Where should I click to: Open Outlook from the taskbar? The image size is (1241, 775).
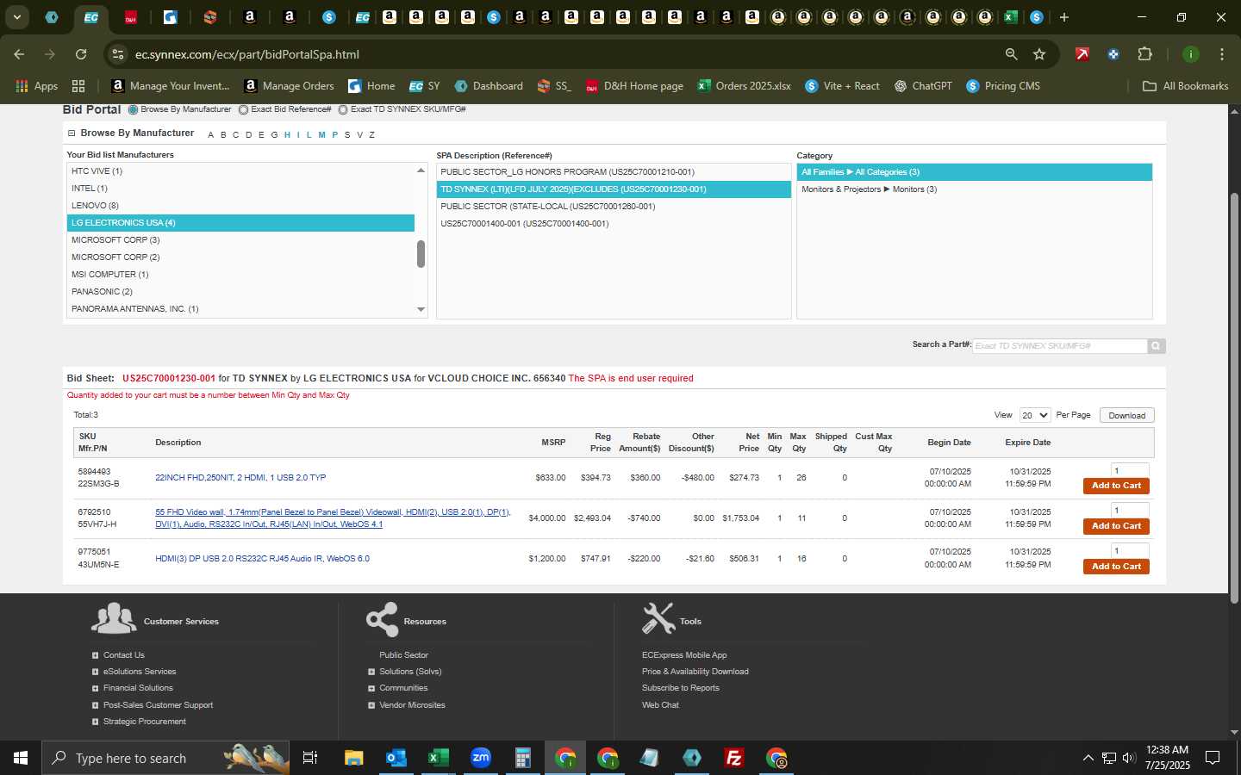coord(396,758)
